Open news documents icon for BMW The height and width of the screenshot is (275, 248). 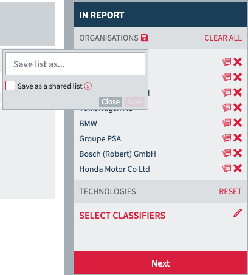click(x=227, y=123)
